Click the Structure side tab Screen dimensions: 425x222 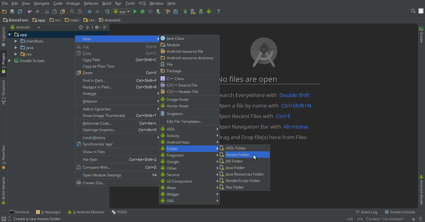point(3,92)
